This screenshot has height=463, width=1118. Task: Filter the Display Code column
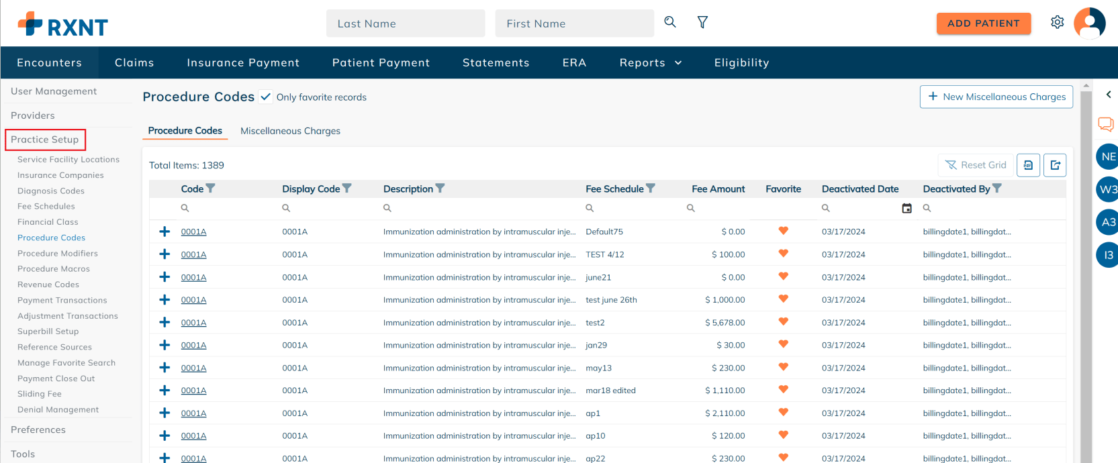(x=347, y=189)
